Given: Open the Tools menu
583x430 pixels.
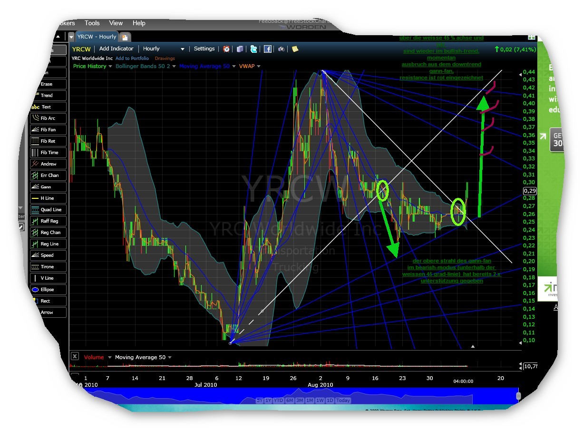Looking at the screenshot, I should 92,23.
